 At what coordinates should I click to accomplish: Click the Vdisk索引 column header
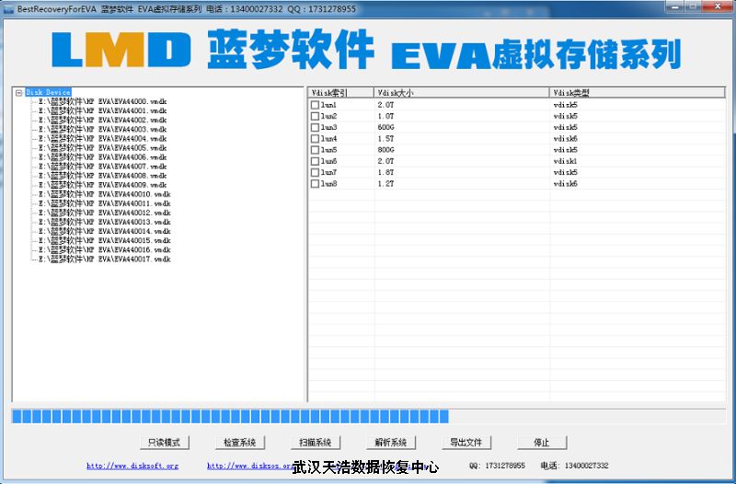point(340,93)
